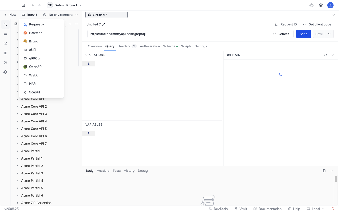Import from Bruno
The image size is (339, 212).
point(41,41)
